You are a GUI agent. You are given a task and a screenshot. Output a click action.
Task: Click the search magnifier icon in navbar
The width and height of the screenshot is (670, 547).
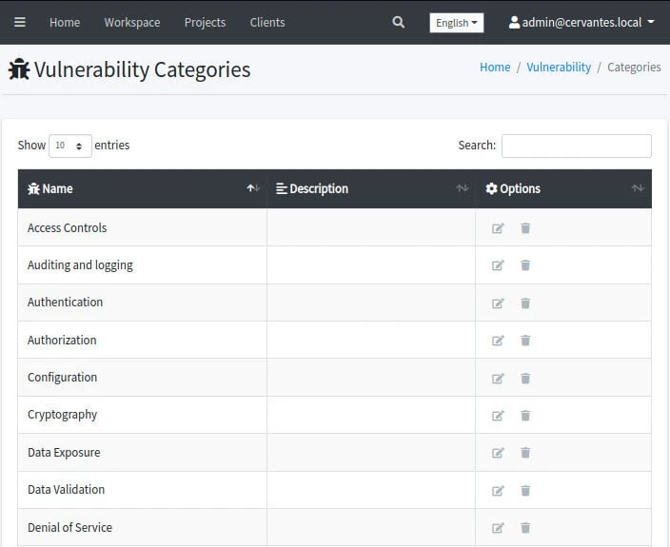(398, 22)
